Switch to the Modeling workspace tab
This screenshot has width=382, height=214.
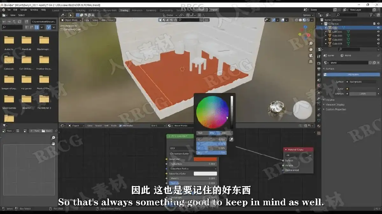[67, 10]
